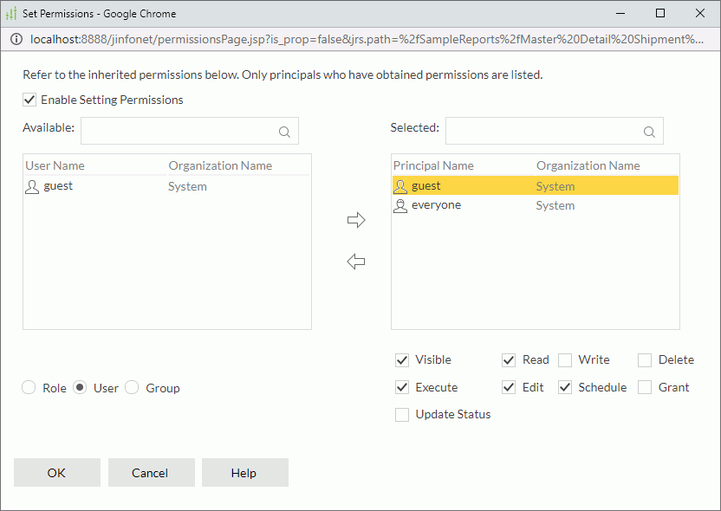Image resolution: width=721 pixels, height=511 pixels.
Task: Click the OK button to confirm permissions
Action: (x=56, y=473)
